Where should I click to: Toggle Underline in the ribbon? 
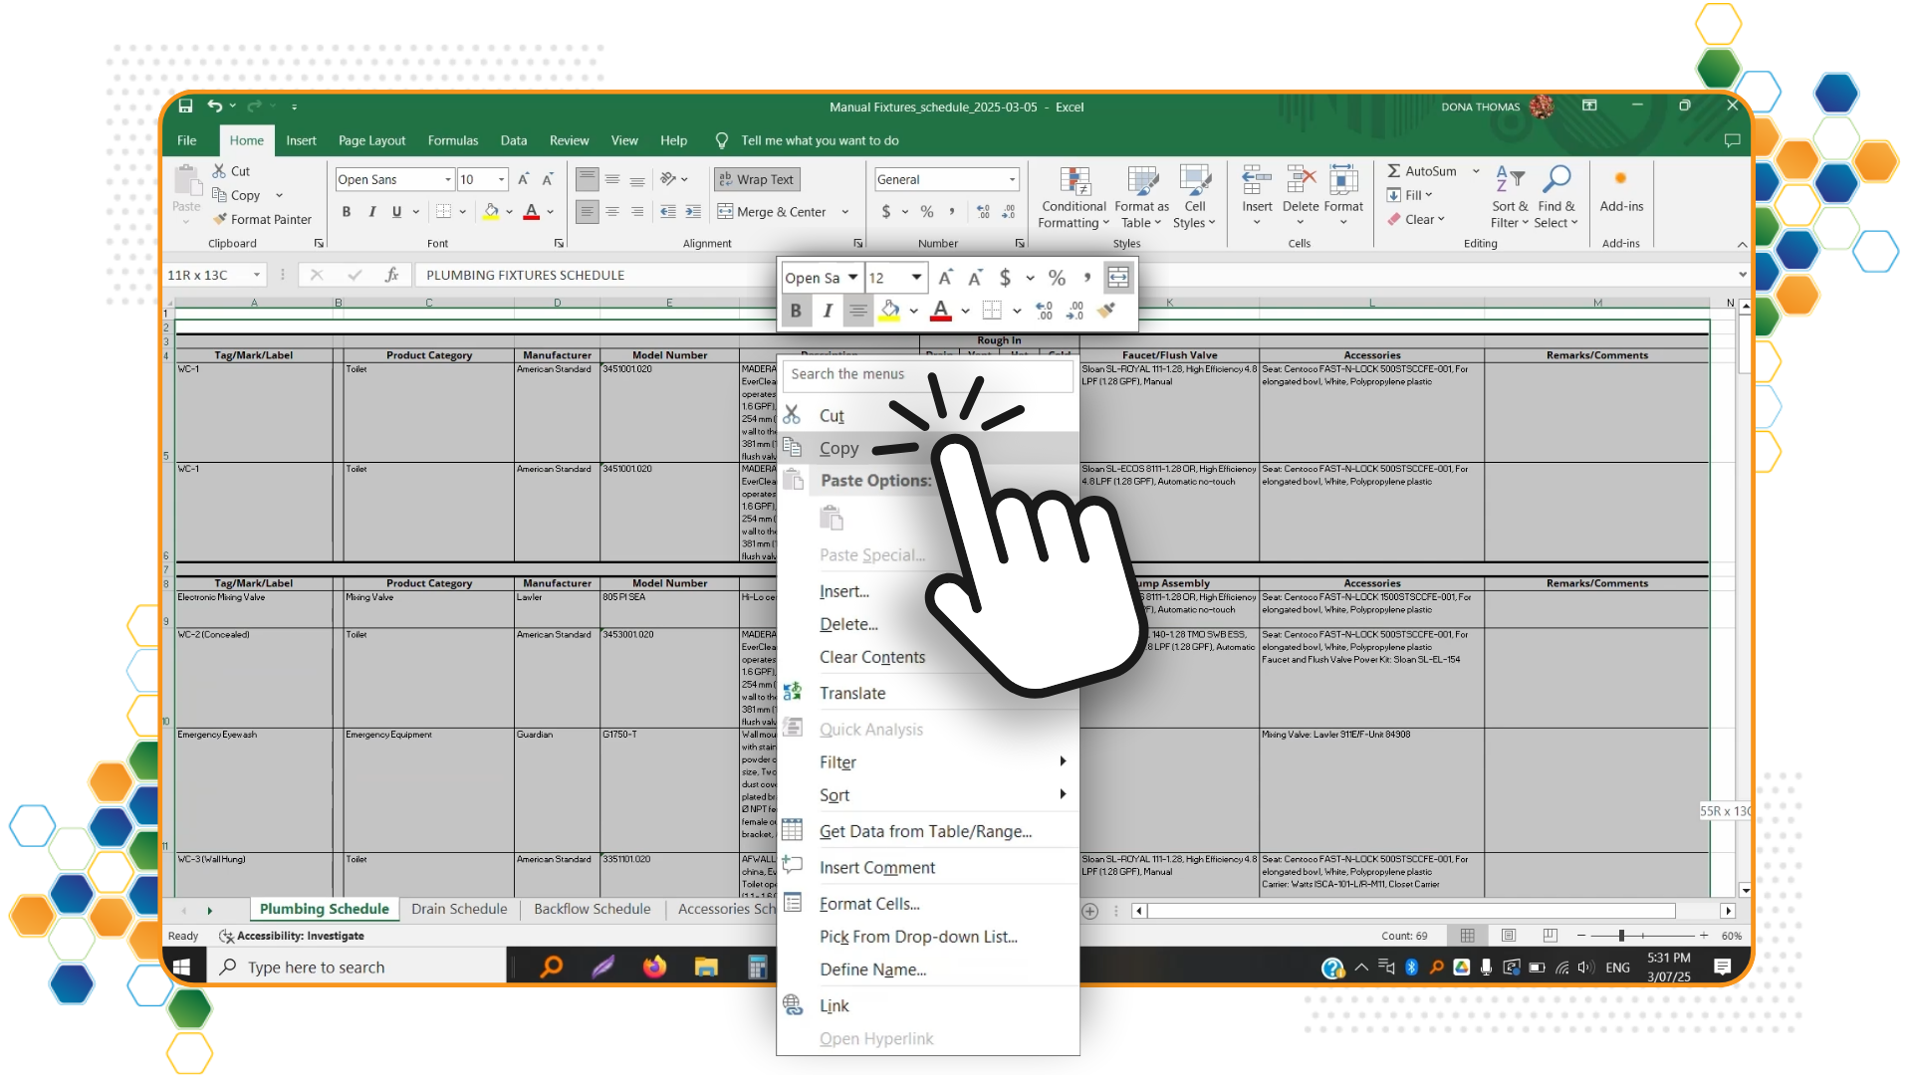(x=396, y=212)
